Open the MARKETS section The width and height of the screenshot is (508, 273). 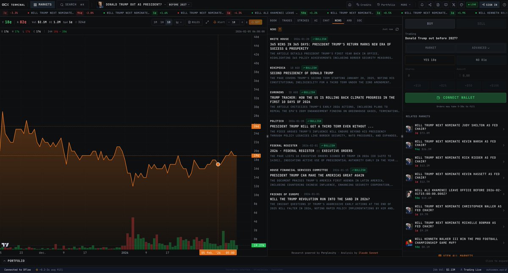(x=42, y=5)
